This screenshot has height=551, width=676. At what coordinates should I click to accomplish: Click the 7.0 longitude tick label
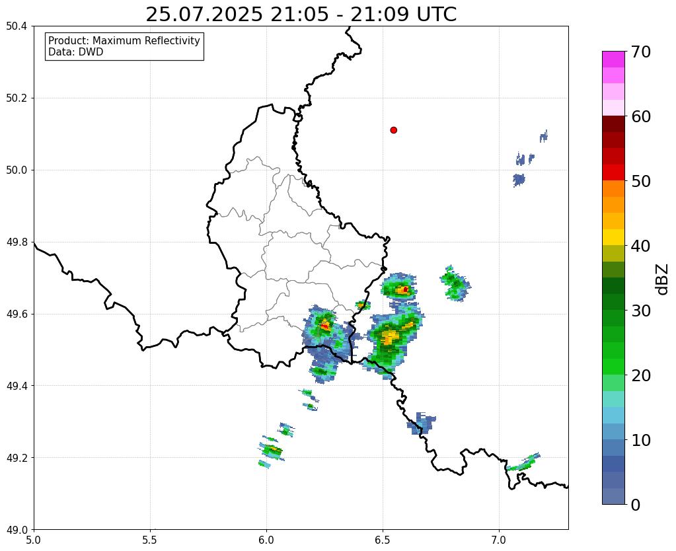point(500,540)
